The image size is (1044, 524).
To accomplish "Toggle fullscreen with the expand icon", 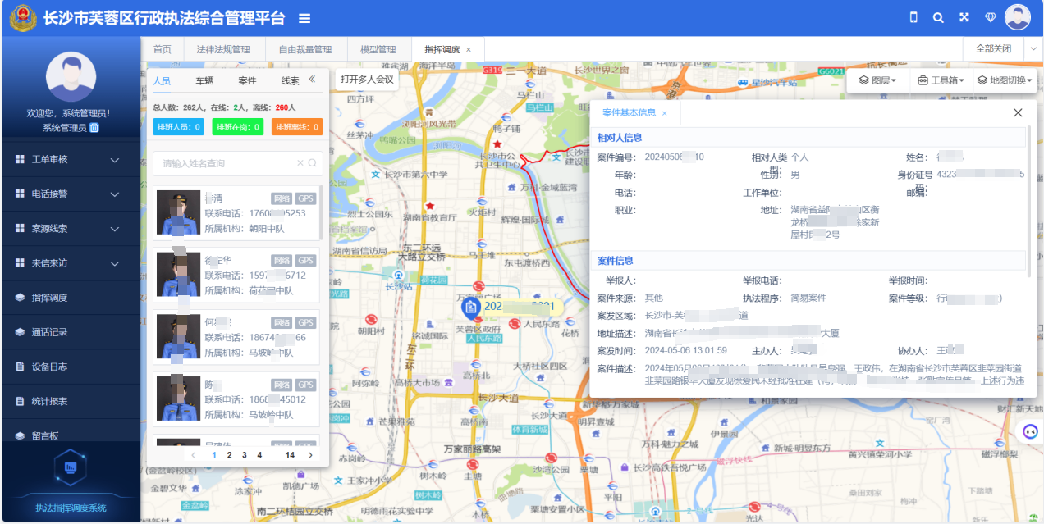I will point(964,18).
